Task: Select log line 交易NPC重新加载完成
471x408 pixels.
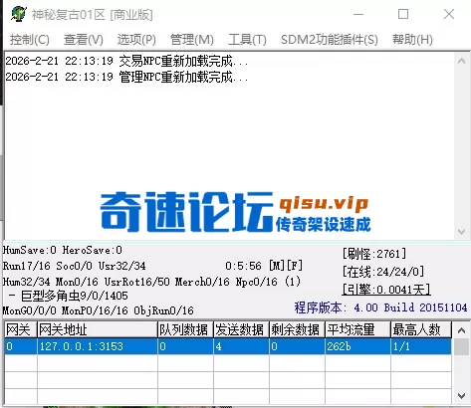Action: click(x=126, y=61)
